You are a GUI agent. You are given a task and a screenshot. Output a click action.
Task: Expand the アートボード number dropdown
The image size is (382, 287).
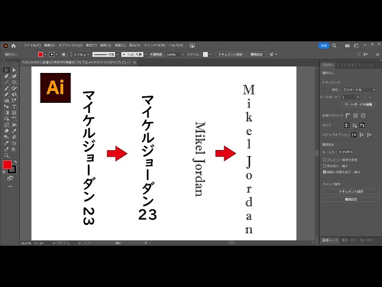click(x=358, y=97)
